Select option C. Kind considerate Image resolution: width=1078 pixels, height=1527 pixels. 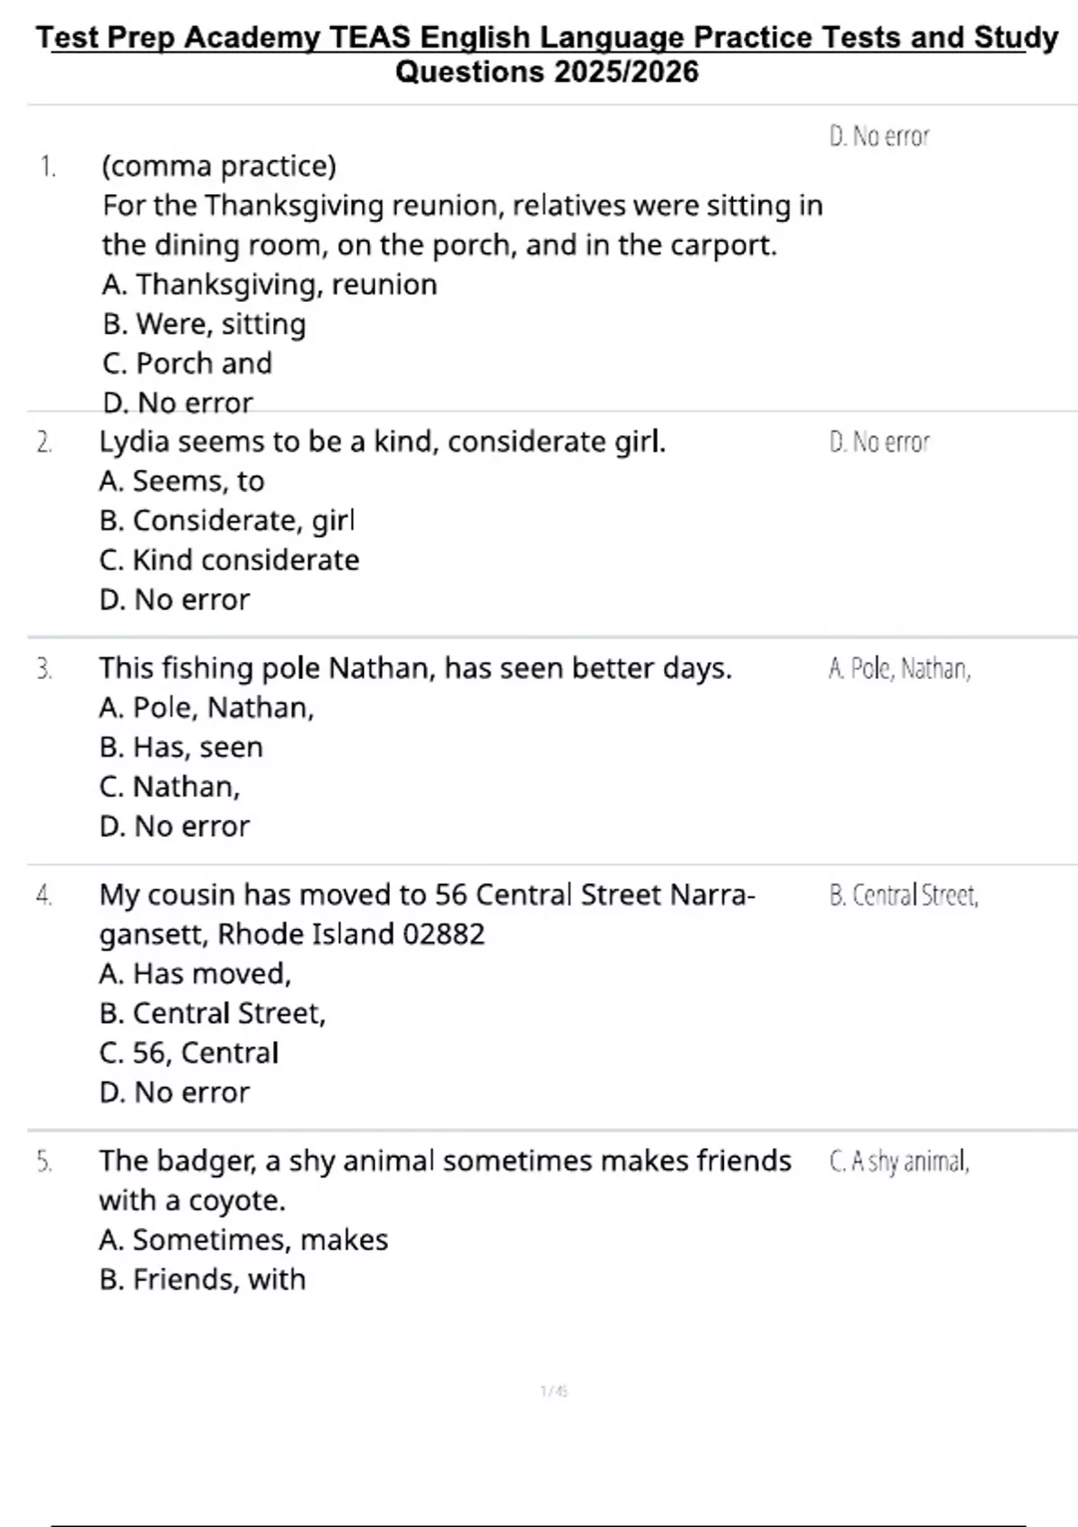(x=229, y=560)
